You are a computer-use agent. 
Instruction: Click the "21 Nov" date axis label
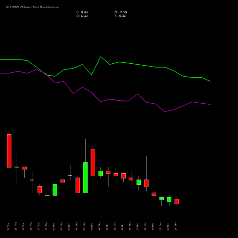coord(8,227)
